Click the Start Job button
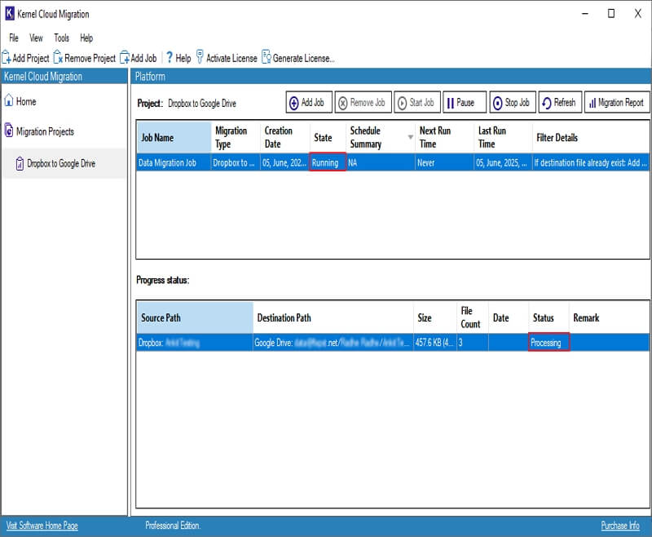 point(416,102)
